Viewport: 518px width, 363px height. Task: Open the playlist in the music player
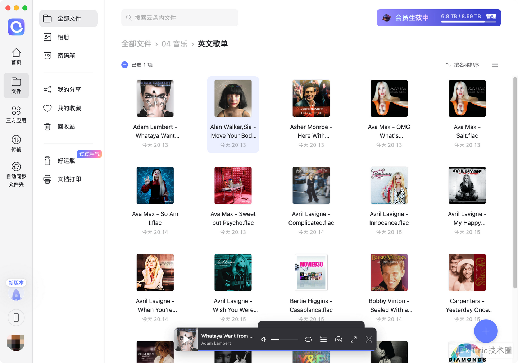pyautogui.click(x=323, y=339)
